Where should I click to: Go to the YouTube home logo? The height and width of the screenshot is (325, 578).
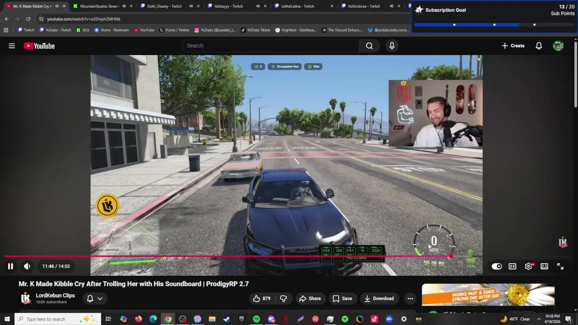point(39,46)
